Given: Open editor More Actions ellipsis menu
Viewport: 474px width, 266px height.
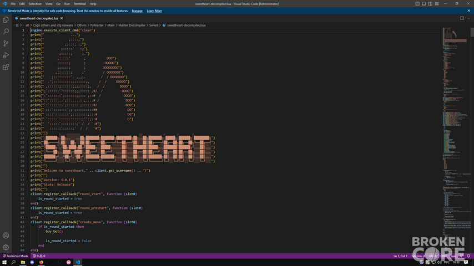Looking at the screenshot, I should tap(468, 18).
